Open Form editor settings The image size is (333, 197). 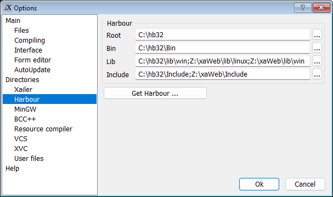[x=33, y=60]
